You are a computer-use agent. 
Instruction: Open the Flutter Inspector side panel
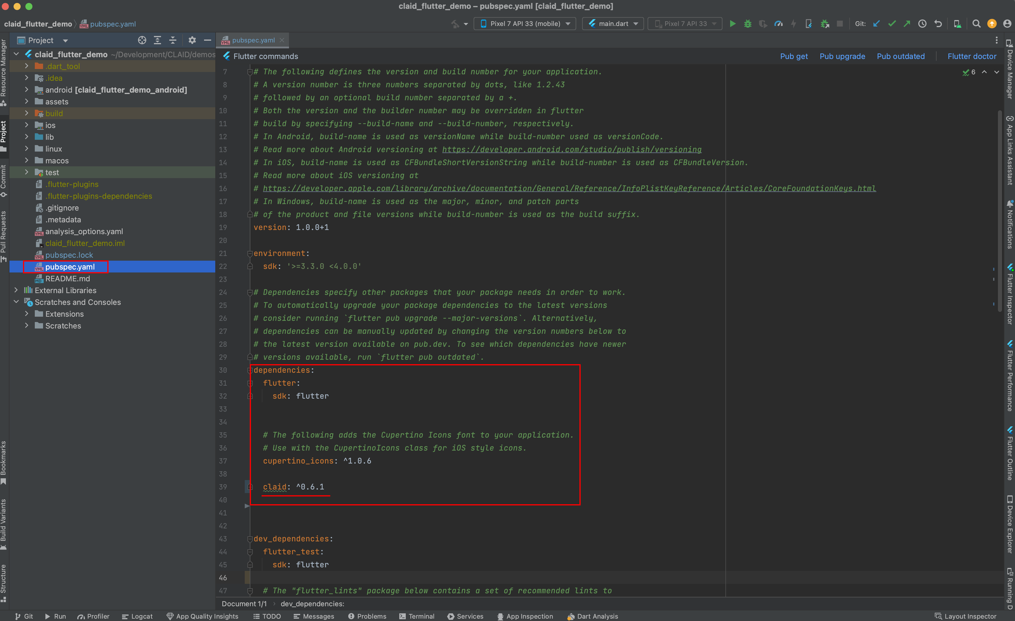click(1010, 295)
